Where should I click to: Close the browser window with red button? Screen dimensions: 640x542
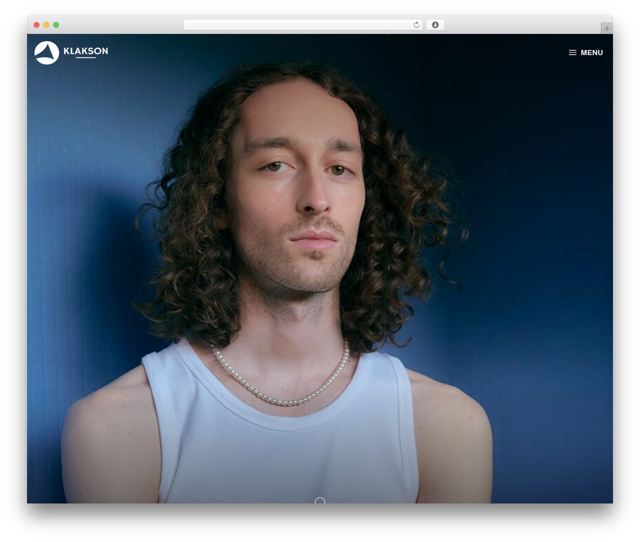point(36,25)
